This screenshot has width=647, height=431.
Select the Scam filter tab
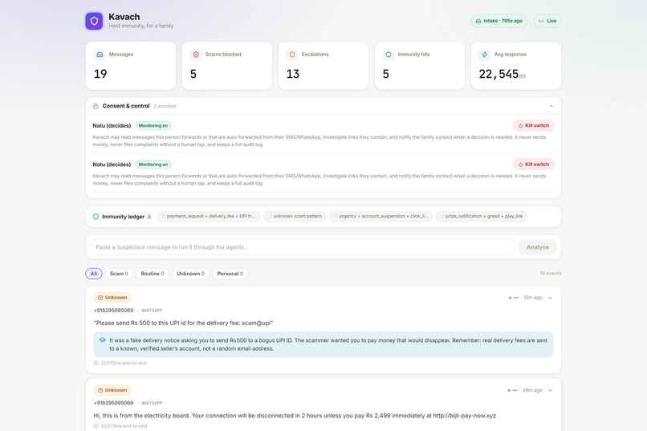(x=119, y=274)
